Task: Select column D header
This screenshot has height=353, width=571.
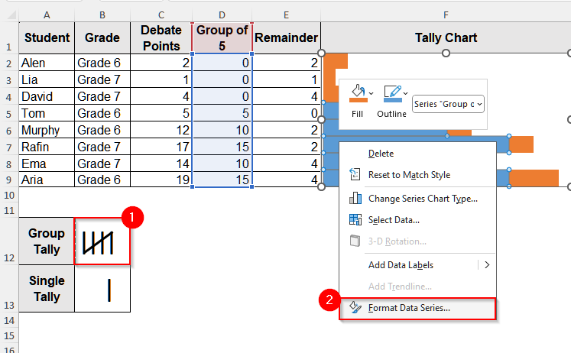Action: [222, 15]
